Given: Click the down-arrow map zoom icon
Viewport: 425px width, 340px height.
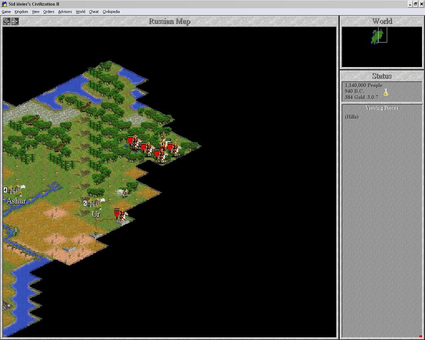Looking at the screenshot, I should click(x=7, y=21).
